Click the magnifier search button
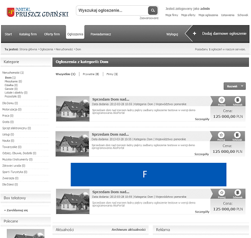 pyautogui.click(x=153, y=10)
